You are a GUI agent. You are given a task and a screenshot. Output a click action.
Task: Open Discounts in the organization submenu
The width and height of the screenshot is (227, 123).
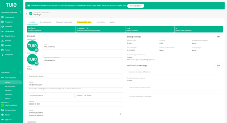8,90
